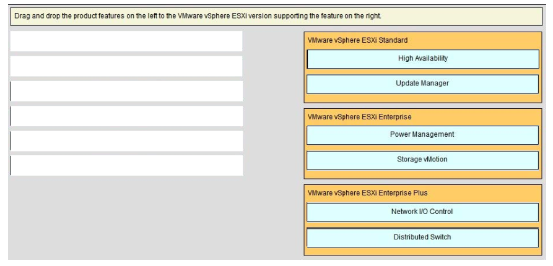Click the Update Manager feature tile

(x=422, y=84)
